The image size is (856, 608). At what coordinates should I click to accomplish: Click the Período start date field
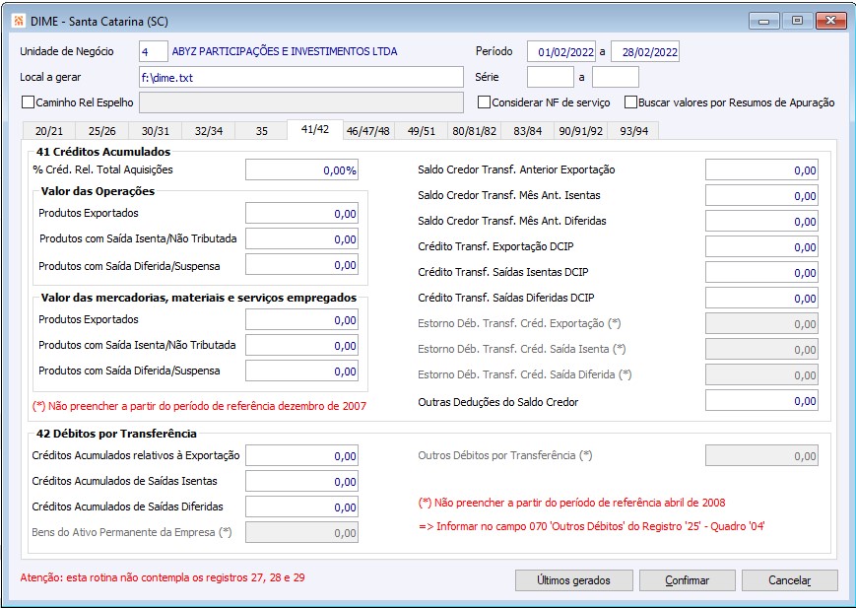point(561,52)
